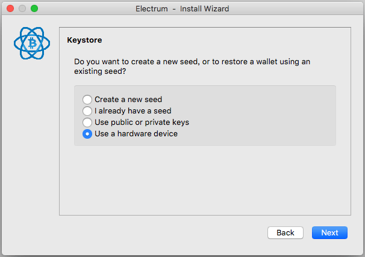Click the bold "Keystore" heading
The width and height of the screenshot is (365, 257).
[x=84, y=41]
